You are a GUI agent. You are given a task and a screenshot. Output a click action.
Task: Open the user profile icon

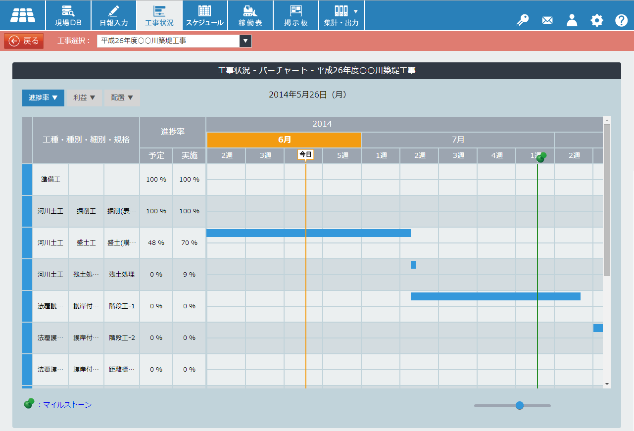[x=572, y=20]
